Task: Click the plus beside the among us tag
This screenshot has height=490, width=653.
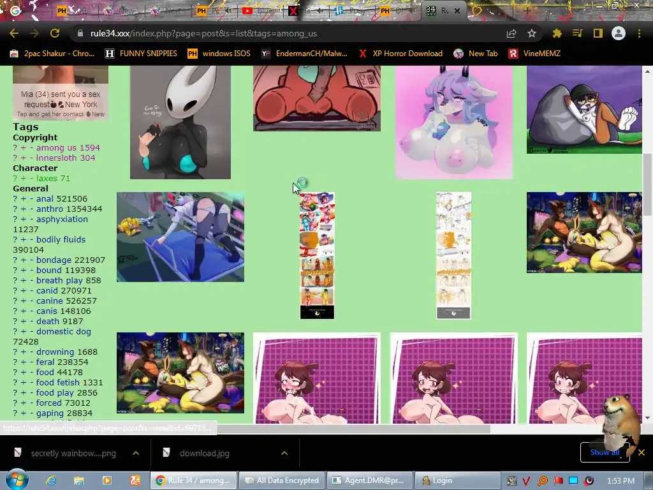Action: coord(24,147)
